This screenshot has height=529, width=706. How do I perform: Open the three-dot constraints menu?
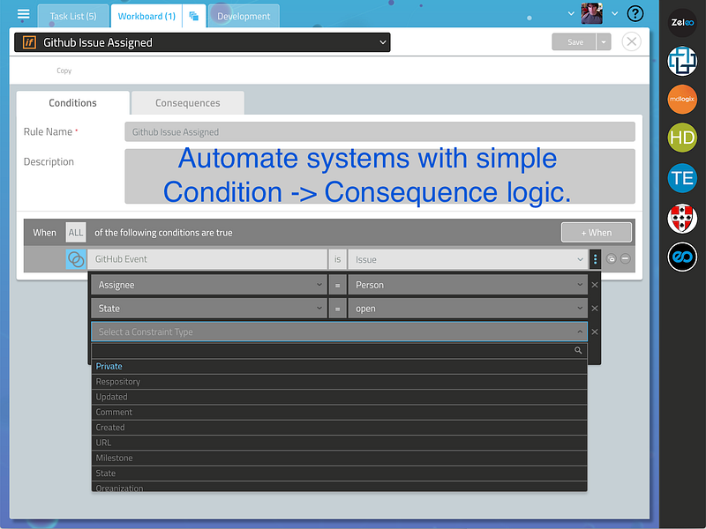coord(595,259)
